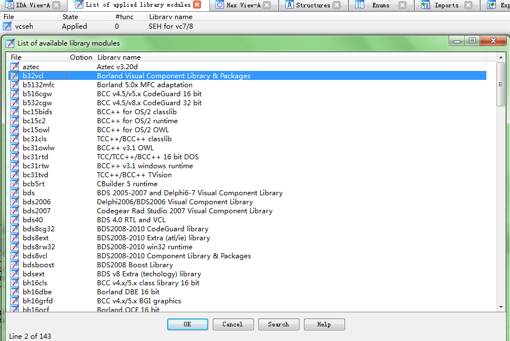Close the applied library modules tab
Image resolution: width=510 pixels, height=341 pixels.
point(197,5)
